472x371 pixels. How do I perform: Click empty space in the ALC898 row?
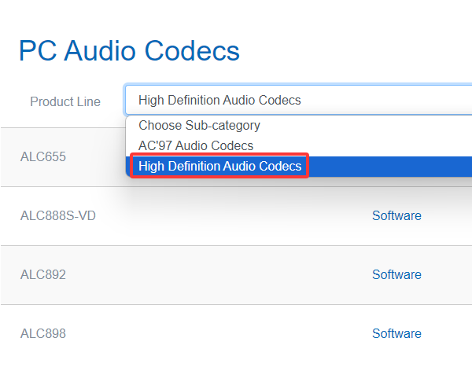pyautogui.click(x=236, y=333)
